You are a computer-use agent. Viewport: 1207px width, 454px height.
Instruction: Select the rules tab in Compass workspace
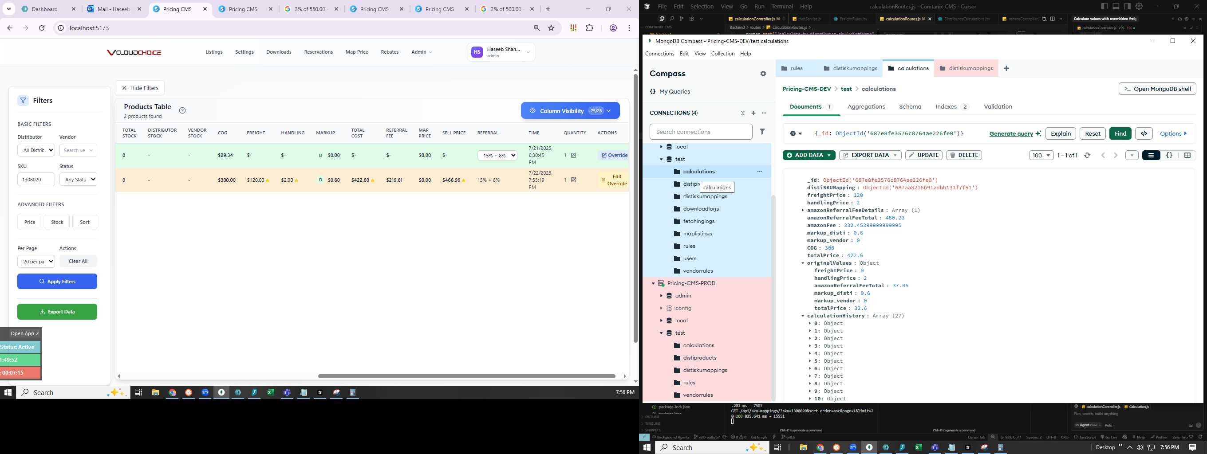[x=796, y=68]
